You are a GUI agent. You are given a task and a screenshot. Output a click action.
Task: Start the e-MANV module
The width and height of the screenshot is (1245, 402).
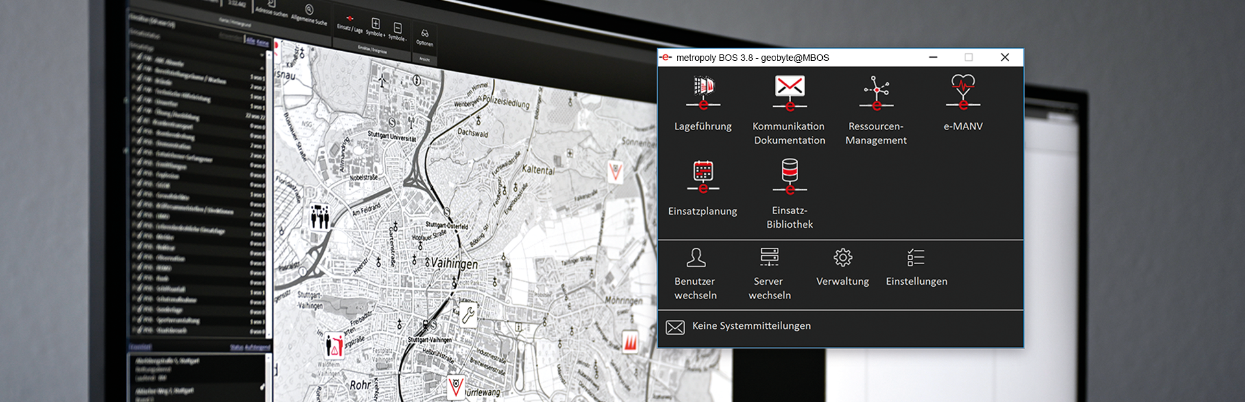pyautogui.click(x=963, y=104)
